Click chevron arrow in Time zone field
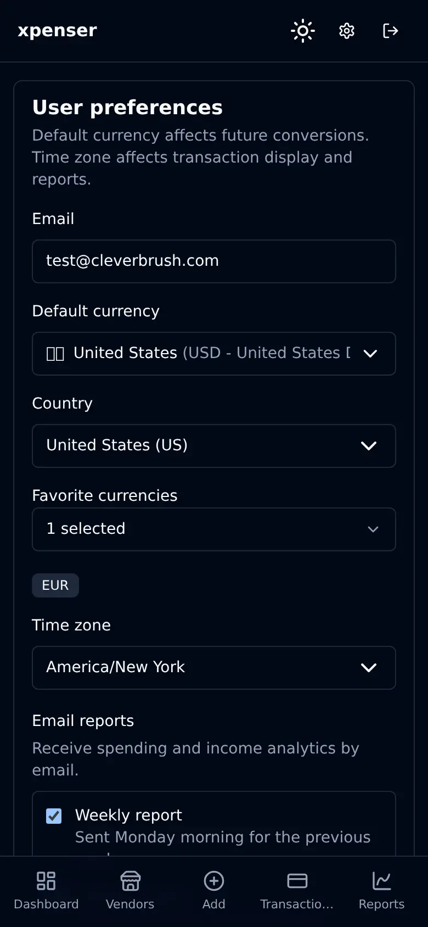 point(369,668)
